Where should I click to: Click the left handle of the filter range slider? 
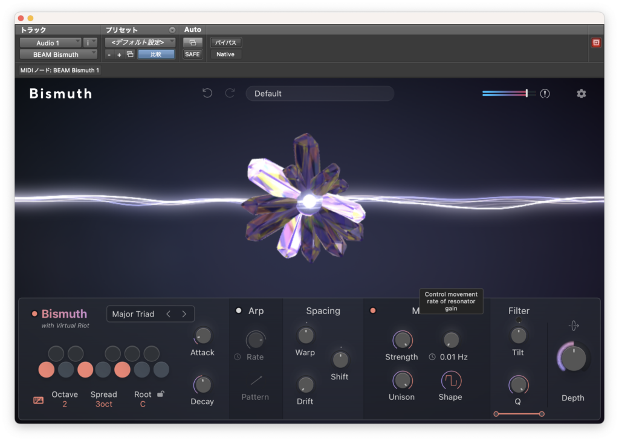(x=496, y=414)
